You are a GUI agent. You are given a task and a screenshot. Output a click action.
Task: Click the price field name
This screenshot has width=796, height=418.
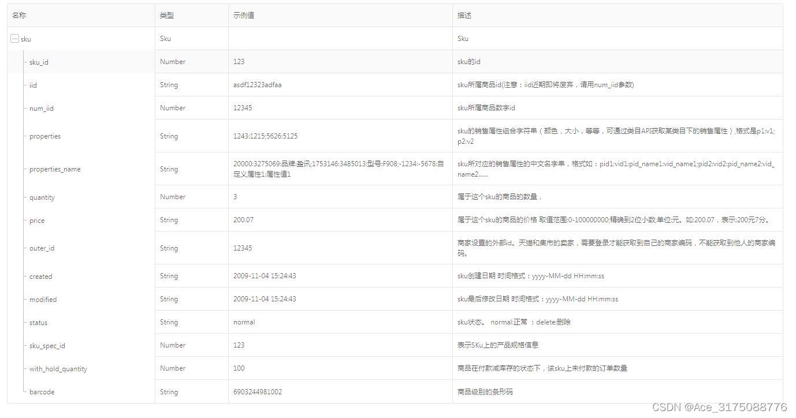point(36,220)
